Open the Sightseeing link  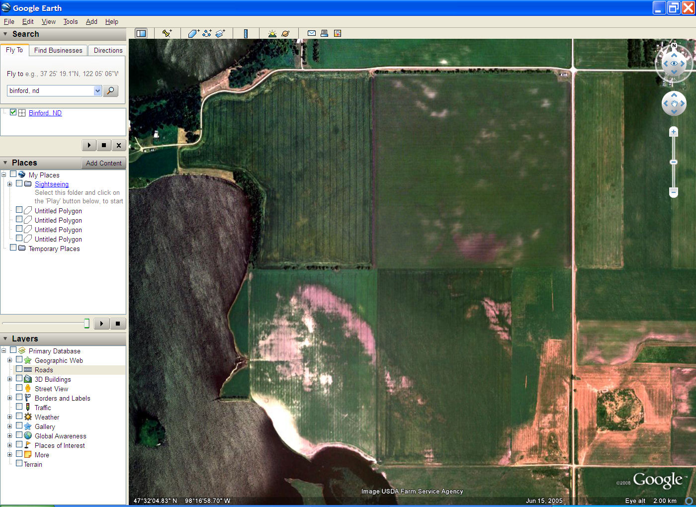52,184
